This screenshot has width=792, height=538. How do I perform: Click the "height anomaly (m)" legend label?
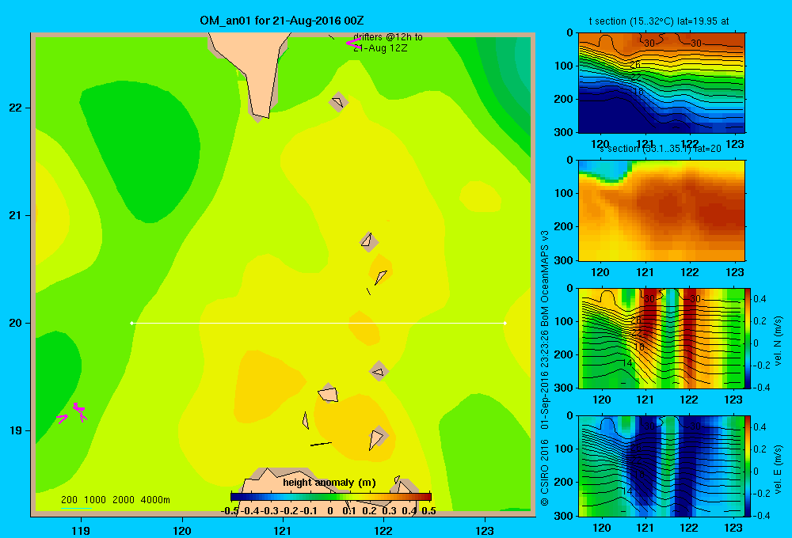tap(329, 483)
